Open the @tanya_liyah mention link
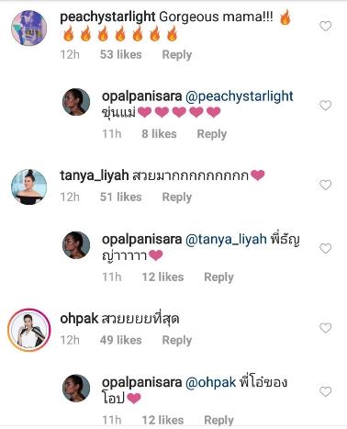 226,239
